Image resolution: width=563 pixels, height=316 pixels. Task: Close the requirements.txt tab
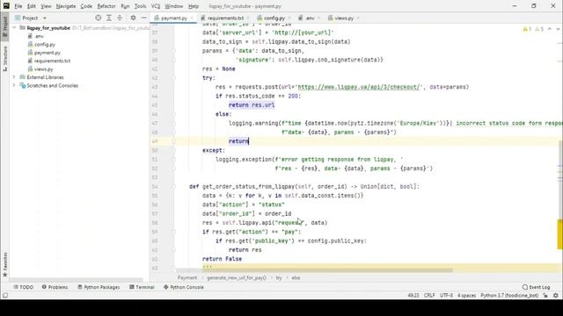(x=248, y=18)
